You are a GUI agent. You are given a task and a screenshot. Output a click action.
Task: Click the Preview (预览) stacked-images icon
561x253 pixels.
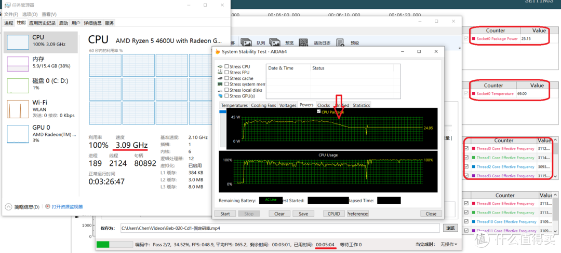(275, 43)
